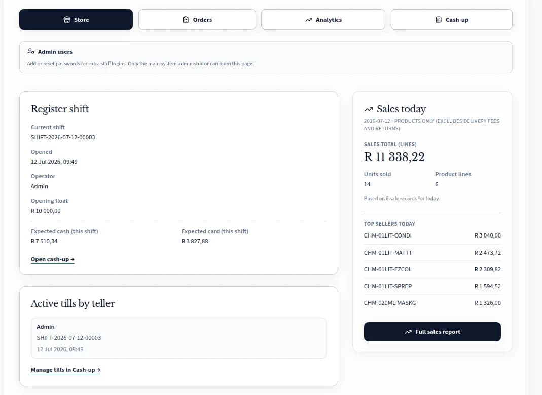Click the Units sold value 14
The image size is (542, 395).
(x=367, y=184)
